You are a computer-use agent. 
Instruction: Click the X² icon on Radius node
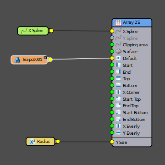pos(33,142)
